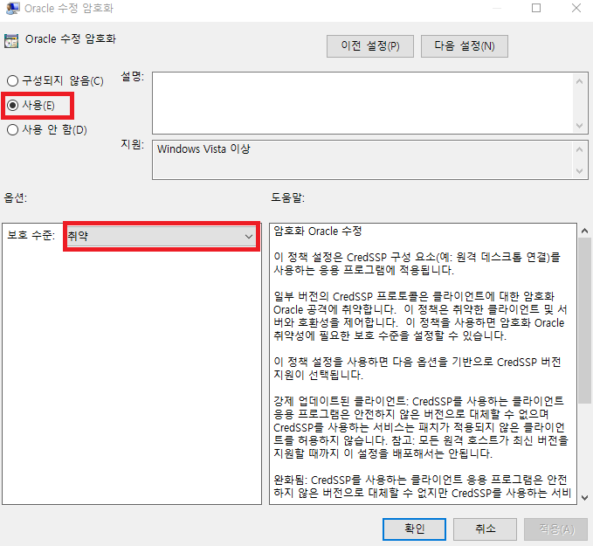
Task: Close the Oracle 수정 암호화 window
Action: [x=576, y=8]
